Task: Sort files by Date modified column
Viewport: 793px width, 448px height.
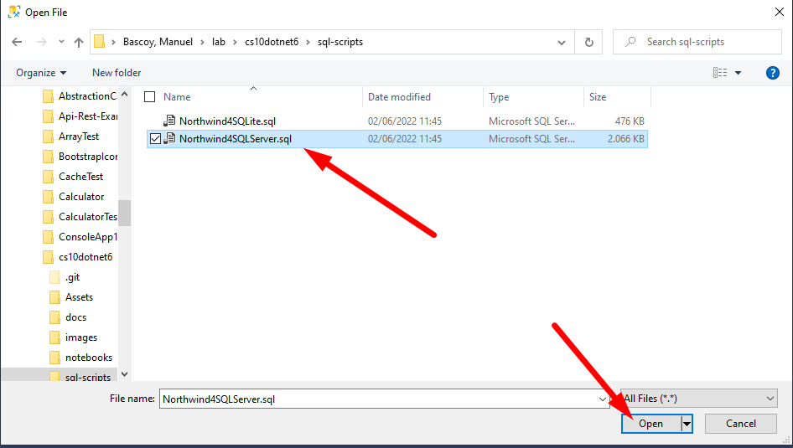Action: tap(399, 97)
